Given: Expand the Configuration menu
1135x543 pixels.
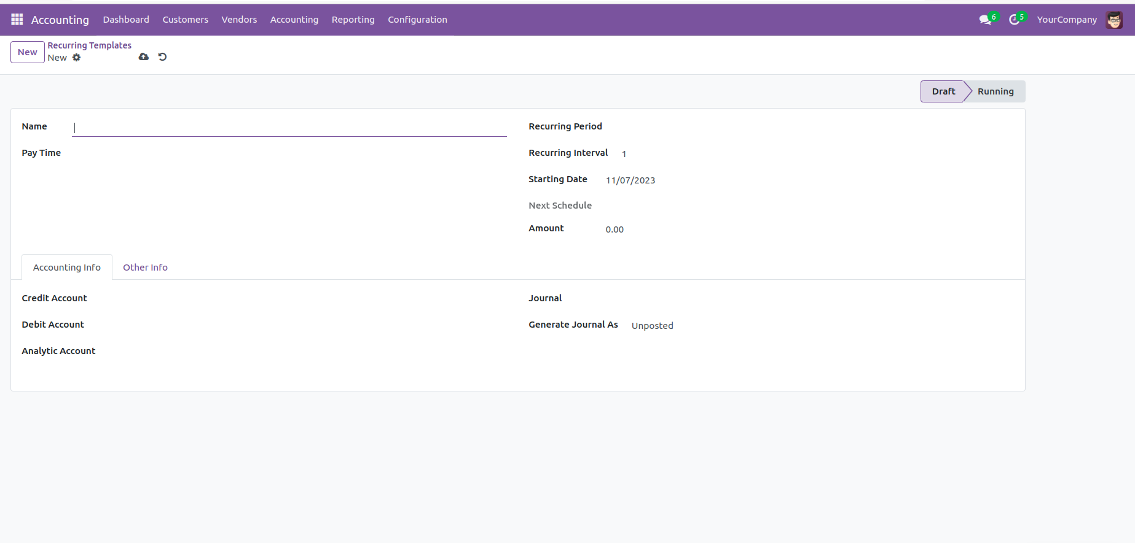Looking at the screenshot, I should (417, 20).
